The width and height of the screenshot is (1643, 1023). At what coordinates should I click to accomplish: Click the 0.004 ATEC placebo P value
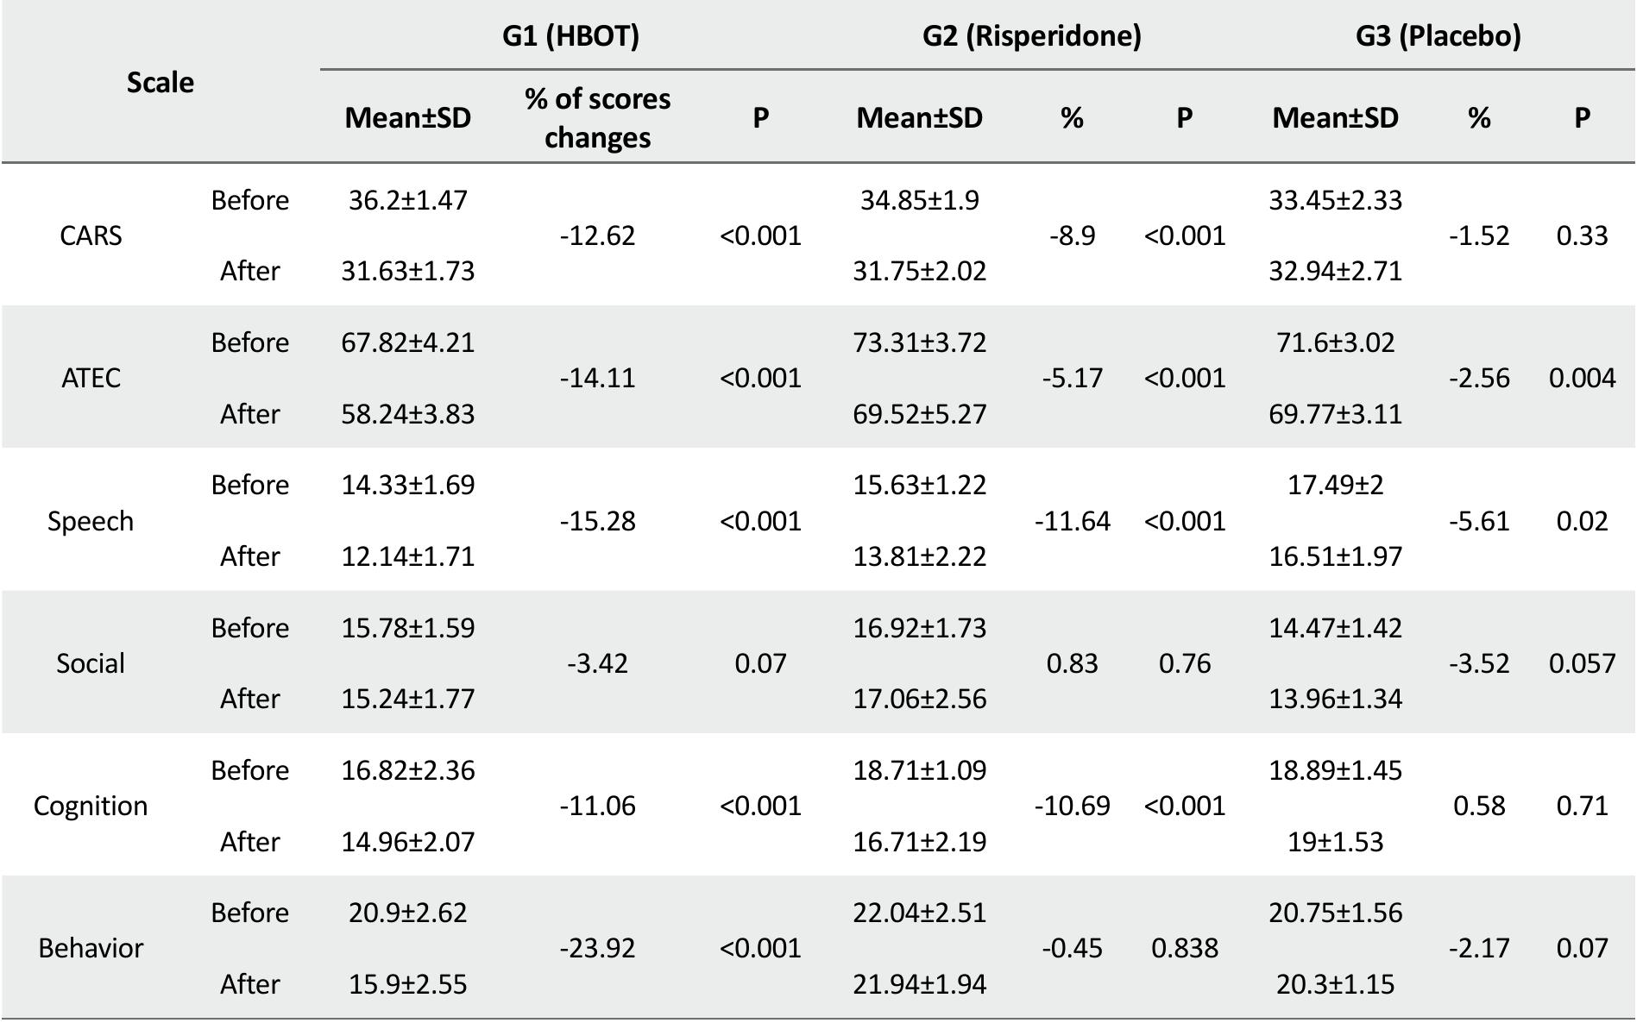pyautogui.click(x=1582, y=378)
